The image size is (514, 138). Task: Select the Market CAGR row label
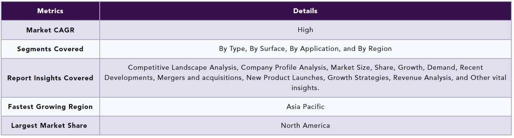(x=50, y=30)
